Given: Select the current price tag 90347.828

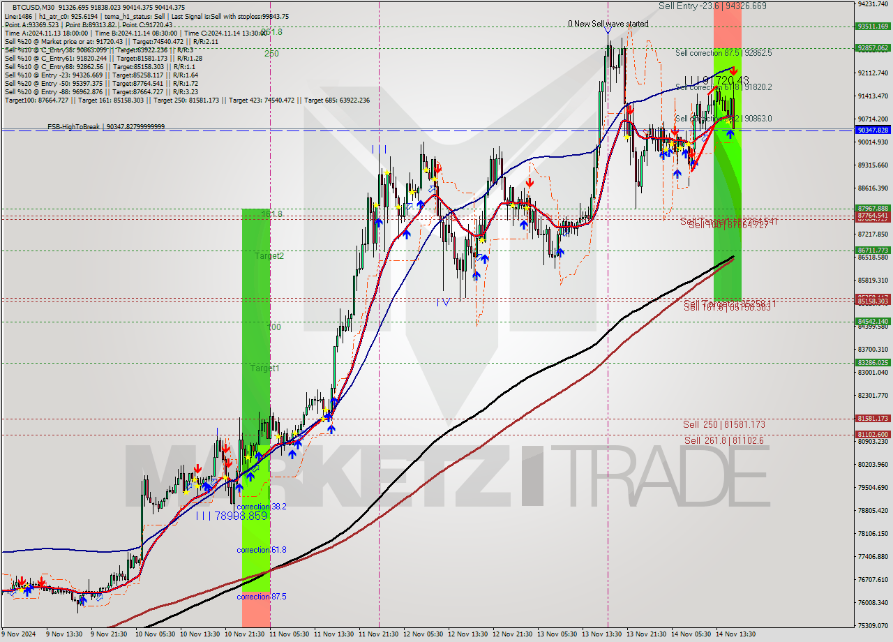Looking at the screenshot, I should 873,130.
